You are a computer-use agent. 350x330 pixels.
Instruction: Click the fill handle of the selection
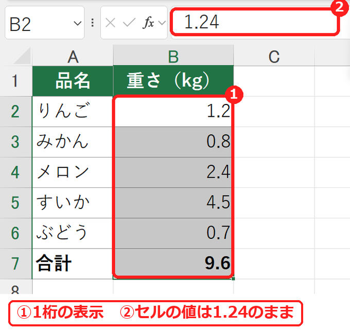[233, 279]
